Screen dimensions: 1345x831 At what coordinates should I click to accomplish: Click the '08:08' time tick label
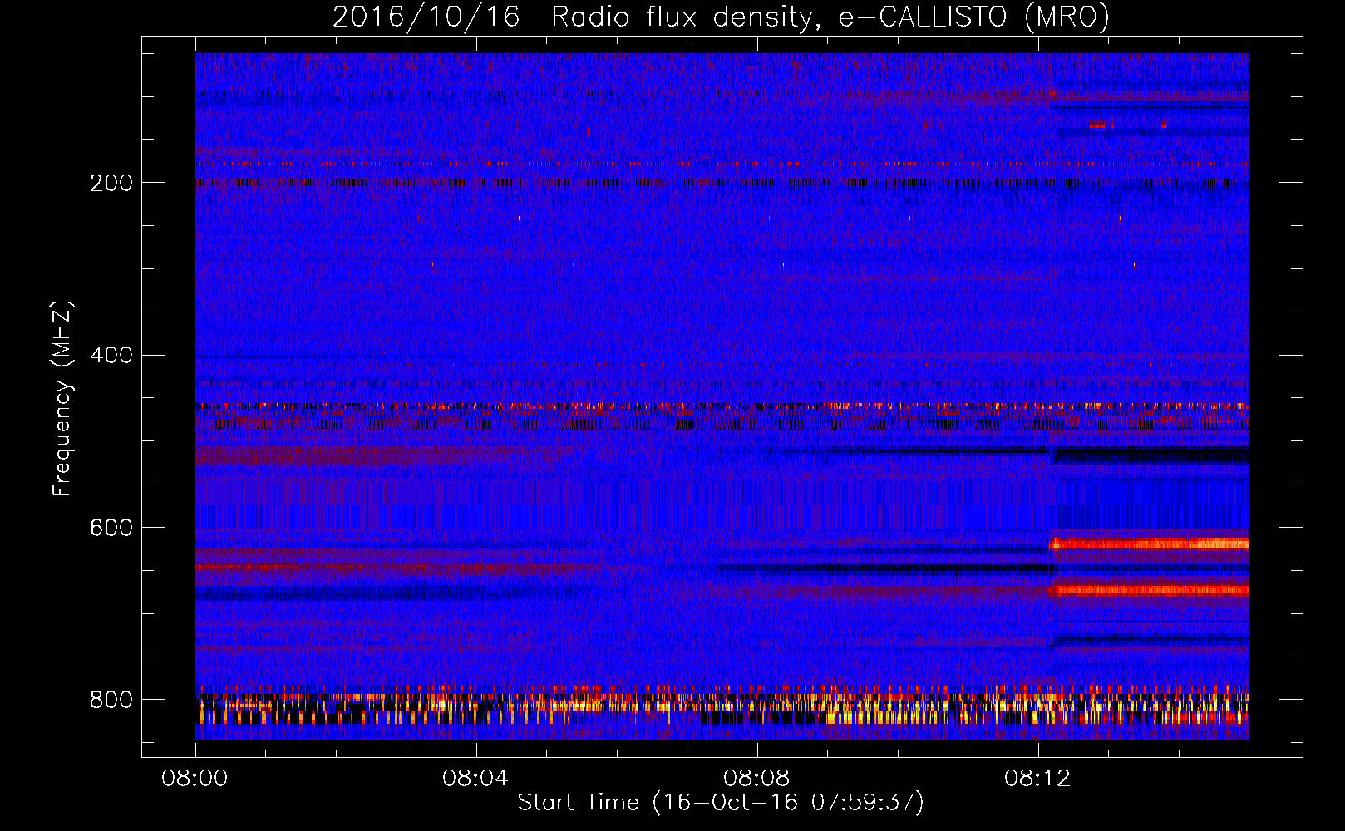(756, 779)
